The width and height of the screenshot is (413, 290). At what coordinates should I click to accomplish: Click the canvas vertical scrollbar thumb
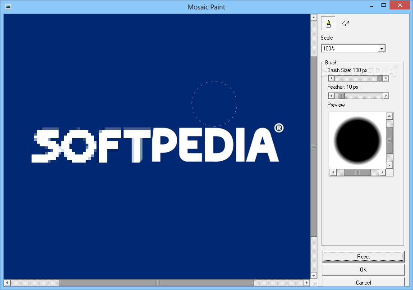313,146
